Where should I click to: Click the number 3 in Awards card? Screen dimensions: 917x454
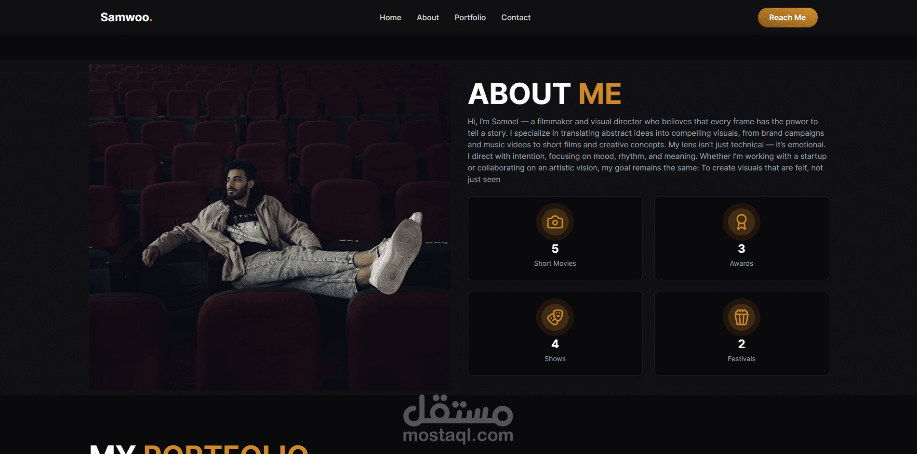[741, 248]
